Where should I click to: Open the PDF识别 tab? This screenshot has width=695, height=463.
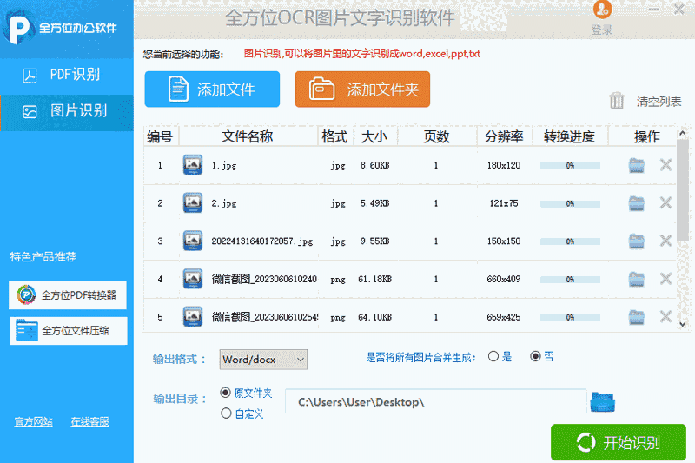(x=67, y=76)
